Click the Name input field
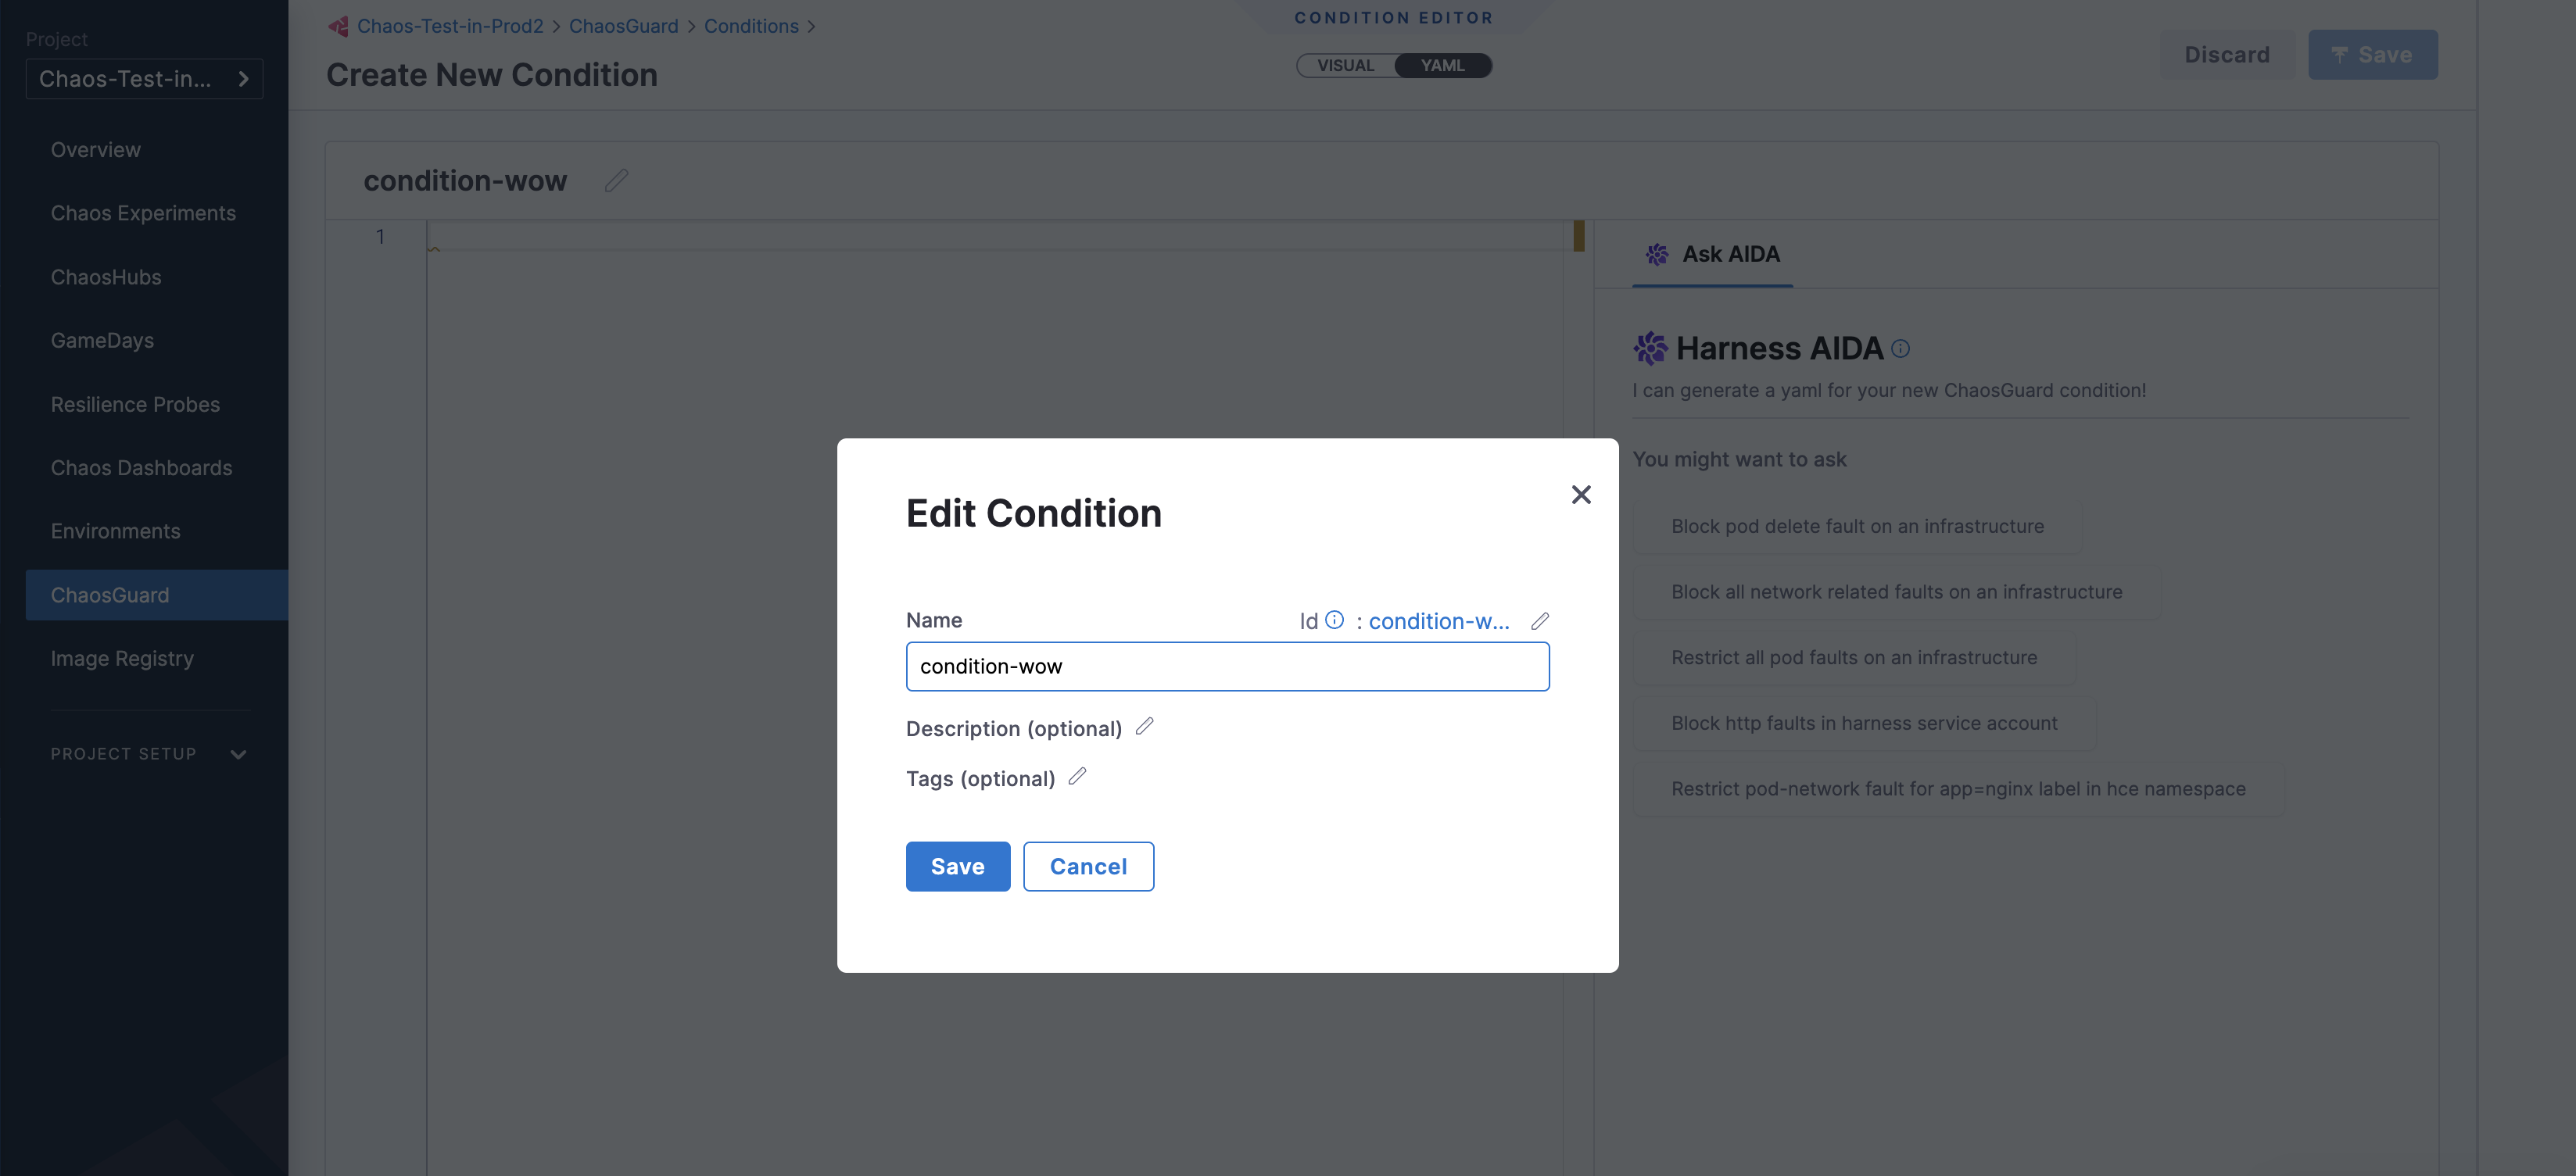Viewport: 2576px width, 1176px height. 1227,667
